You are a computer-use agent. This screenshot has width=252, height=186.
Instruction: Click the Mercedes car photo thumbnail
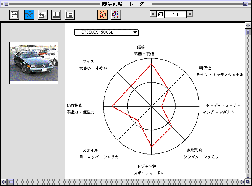click(34, 63)
